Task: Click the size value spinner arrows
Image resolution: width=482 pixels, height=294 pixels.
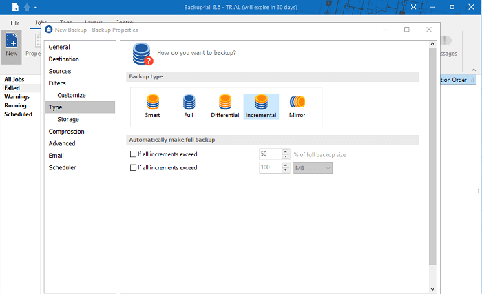Action: pos(285,167)
